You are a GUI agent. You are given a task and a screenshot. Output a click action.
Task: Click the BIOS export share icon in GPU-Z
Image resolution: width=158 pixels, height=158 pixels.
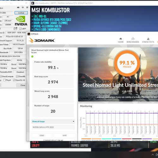click(x=15, y=28)
